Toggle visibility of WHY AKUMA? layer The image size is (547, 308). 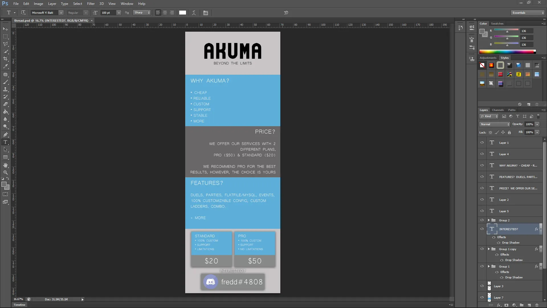click(482, 165)
